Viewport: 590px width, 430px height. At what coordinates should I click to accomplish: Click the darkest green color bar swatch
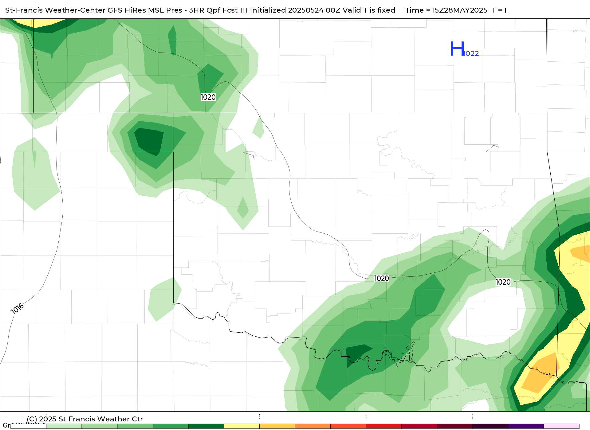(206, 426)
